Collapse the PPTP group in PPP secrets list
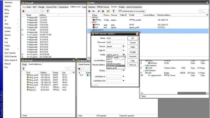This screenshot has width=210, height=118. click(91, 23)
